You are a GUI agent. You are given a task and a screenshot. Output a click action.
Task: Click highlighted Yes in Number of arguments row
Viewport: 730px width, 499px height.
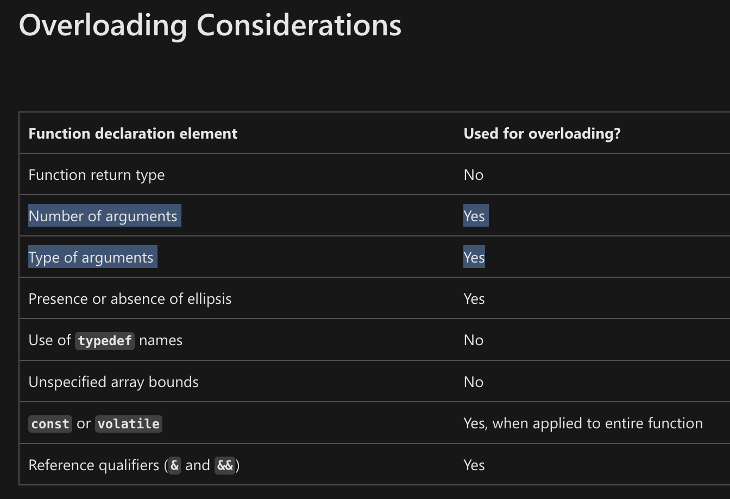click(474, 216)
